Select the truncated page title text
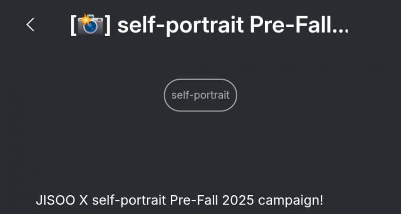 (x=209, y=25)
